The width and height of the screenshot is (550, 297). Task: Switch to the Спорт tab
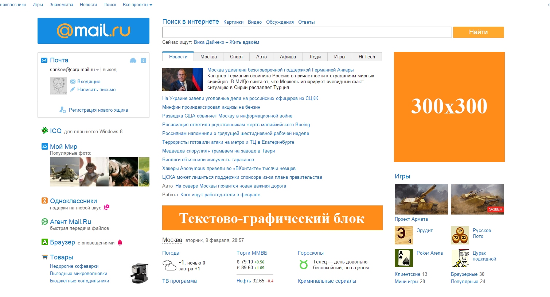click(237, 57)
